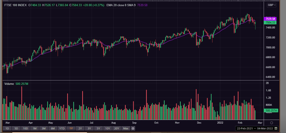The height and width of the screenshot is (133, 286).
Task: Click the 6600.00 price axis label
Action: 270,67
